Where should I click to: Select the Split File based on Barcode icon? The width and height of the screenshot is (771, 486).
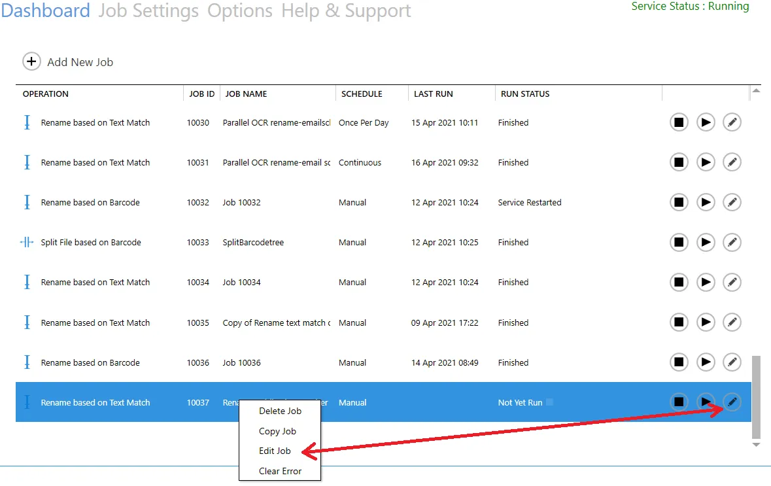click(27, 243)
